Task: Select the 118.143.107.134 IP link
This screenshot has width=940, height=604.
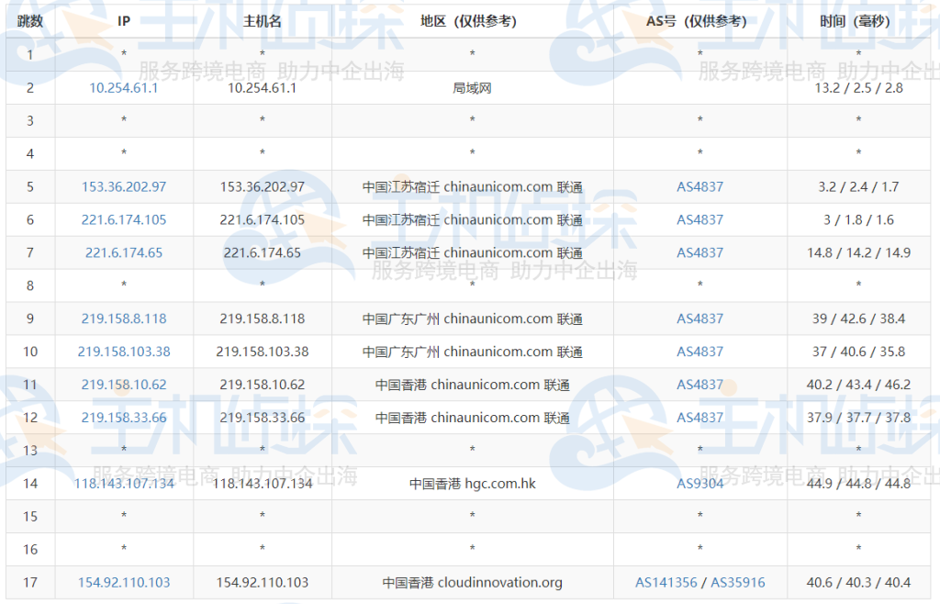Action: [123, 483]
